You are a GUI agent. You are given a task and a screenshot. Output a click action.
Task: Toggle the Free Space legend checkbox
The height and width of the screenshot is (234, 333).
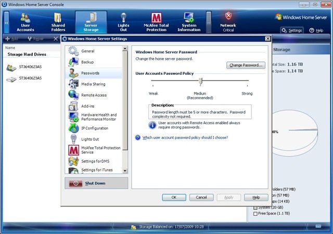pos(255,214)
